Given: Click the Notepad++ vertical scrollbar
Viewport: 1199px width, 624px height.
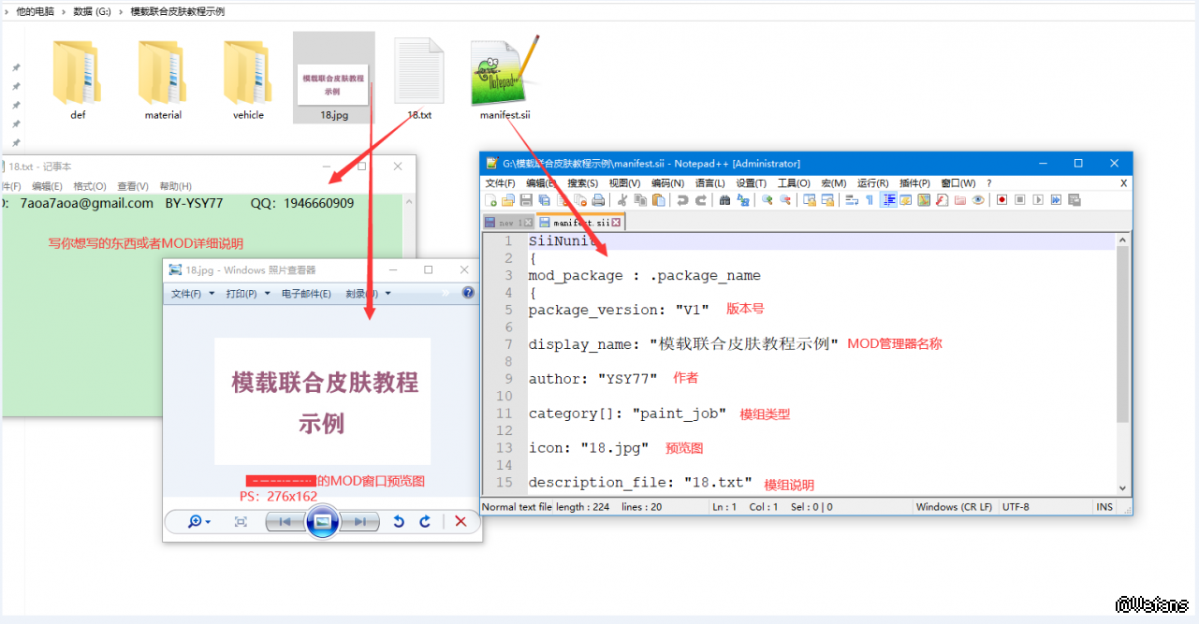Looking at the screenshot, I should (1122, 337).
